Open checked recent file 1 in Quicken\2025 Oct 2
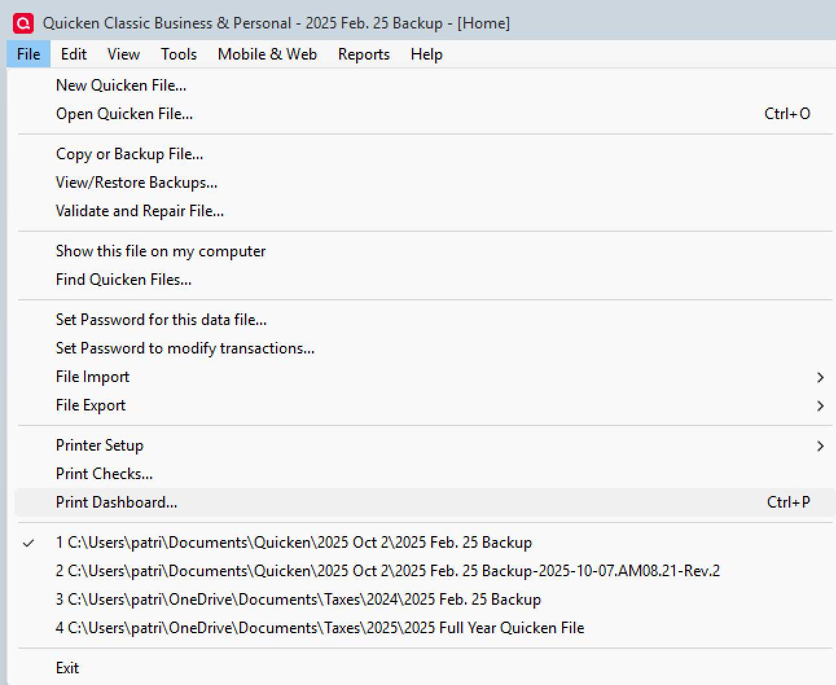Image resolution: width=836 pixels, height=685 pixels. click(425, 543)
